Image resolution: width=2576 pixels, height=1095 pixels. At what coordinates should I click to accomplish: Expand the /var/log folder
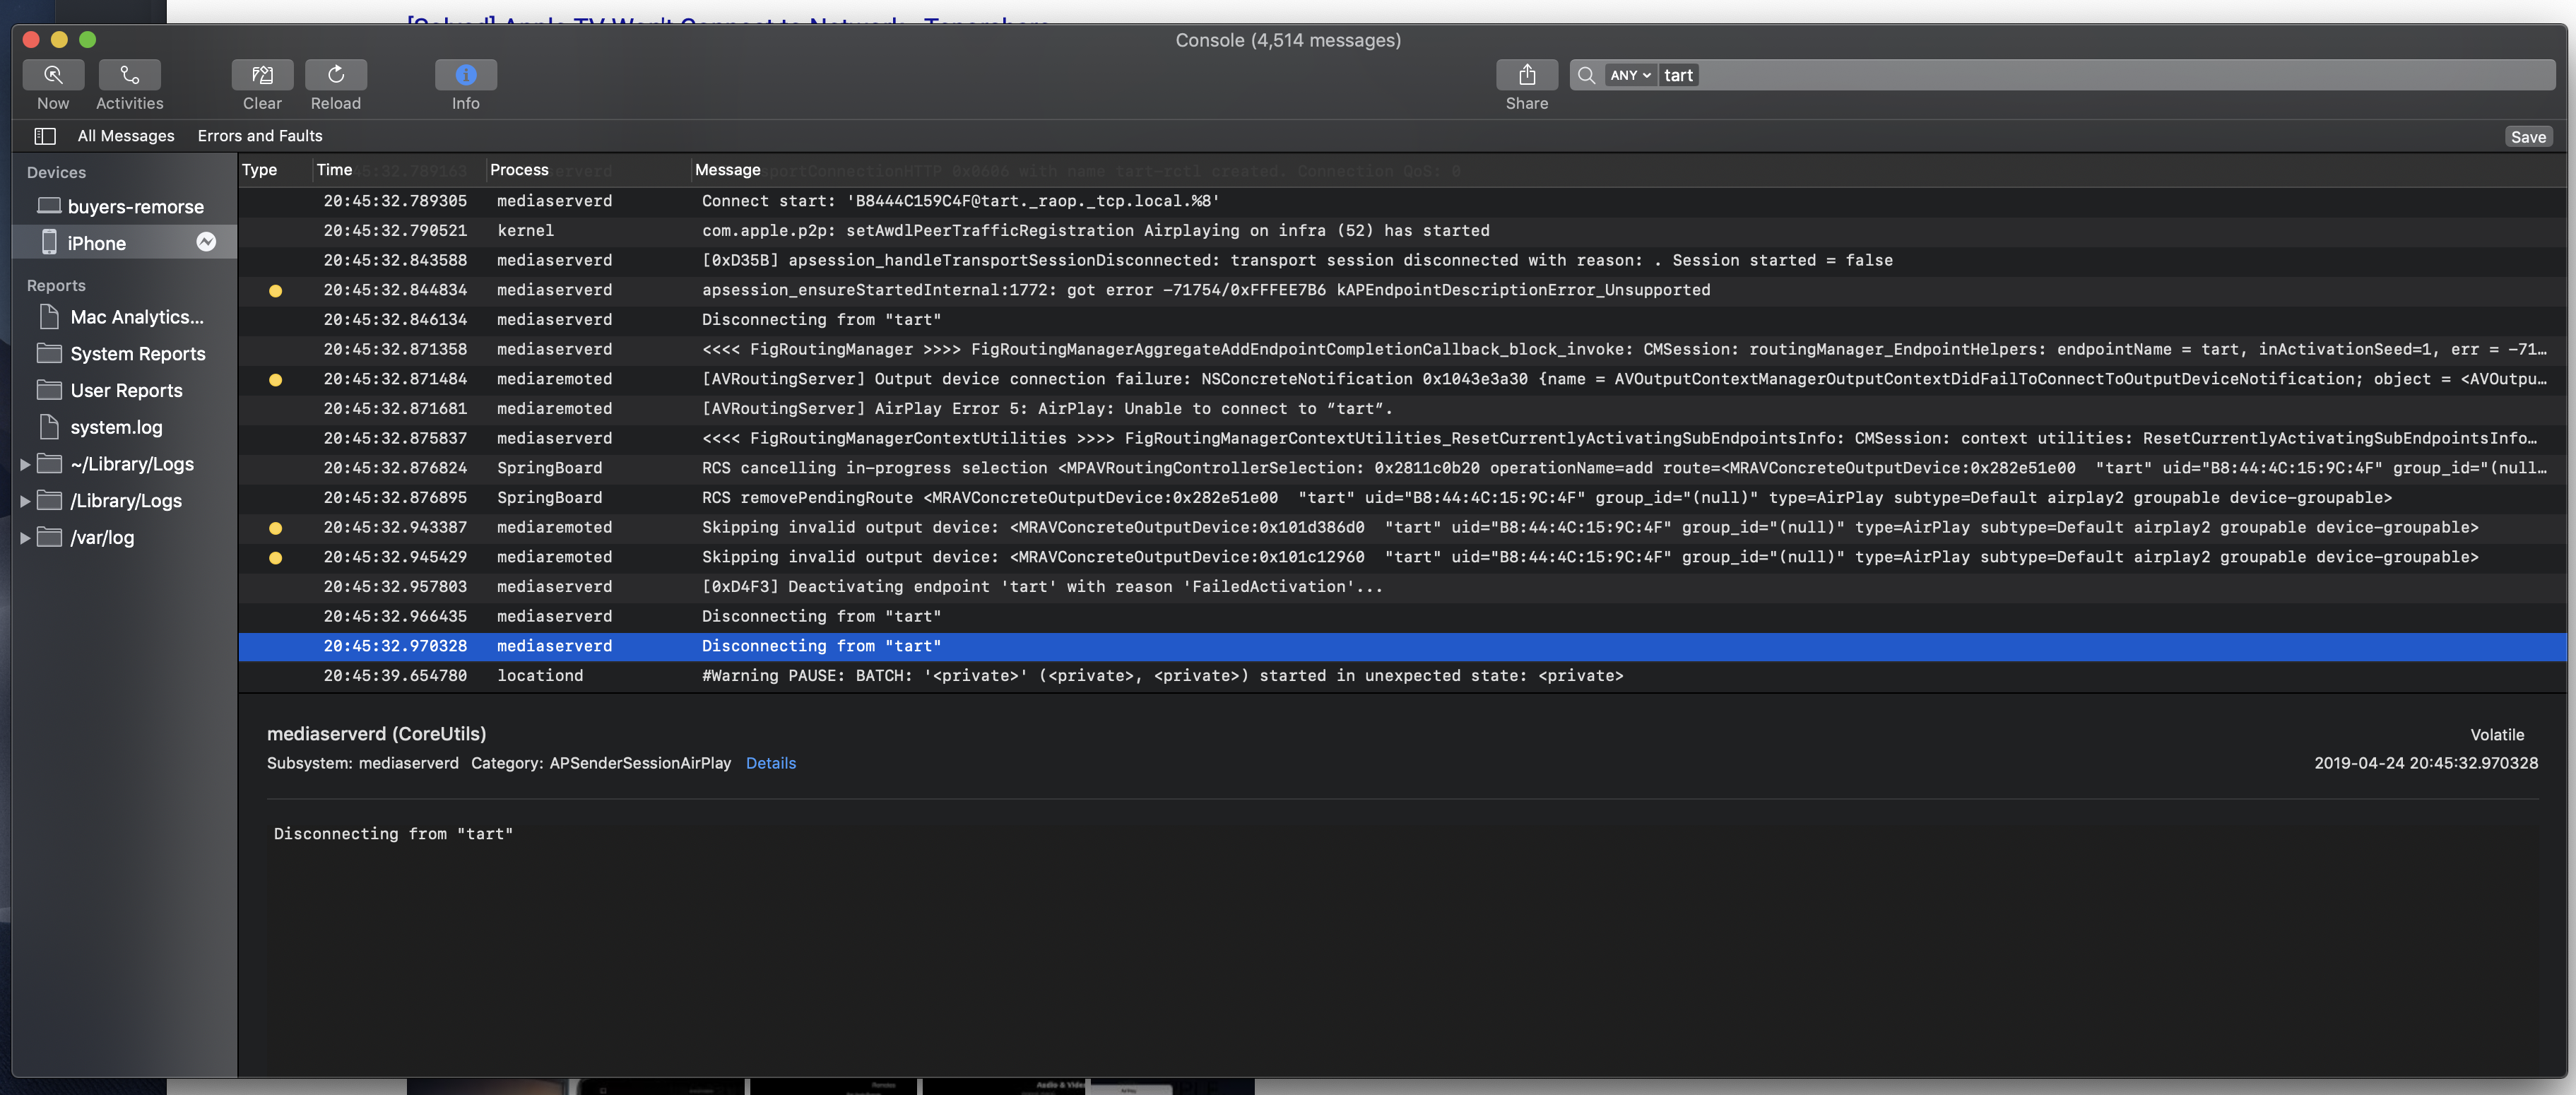coord(25,538)
